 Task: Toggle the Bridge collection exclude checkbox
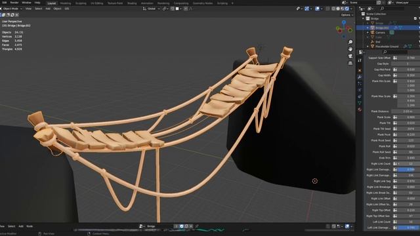[x=415, y=18]
